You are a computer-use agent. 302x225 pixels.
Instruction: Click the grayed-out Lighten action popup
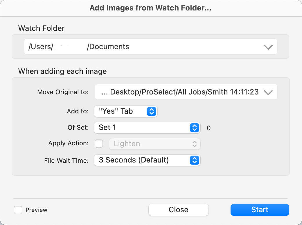click(151, 144)
